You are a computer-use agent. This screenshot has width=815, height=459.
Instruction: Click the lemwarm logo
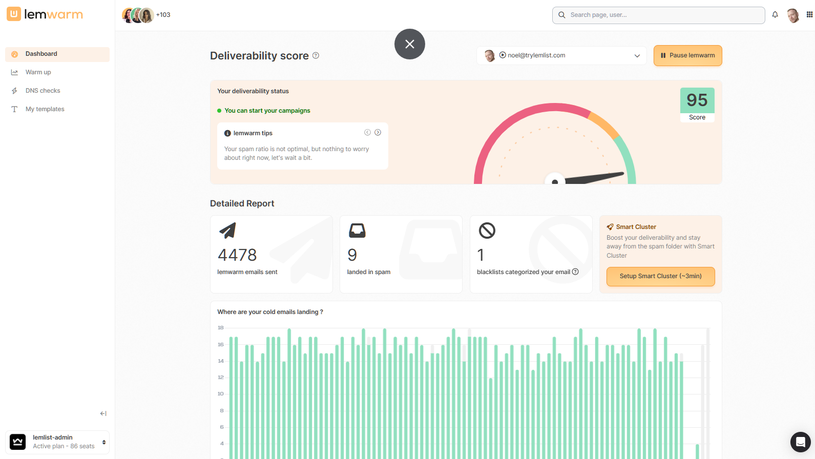(x=45, y=14)
